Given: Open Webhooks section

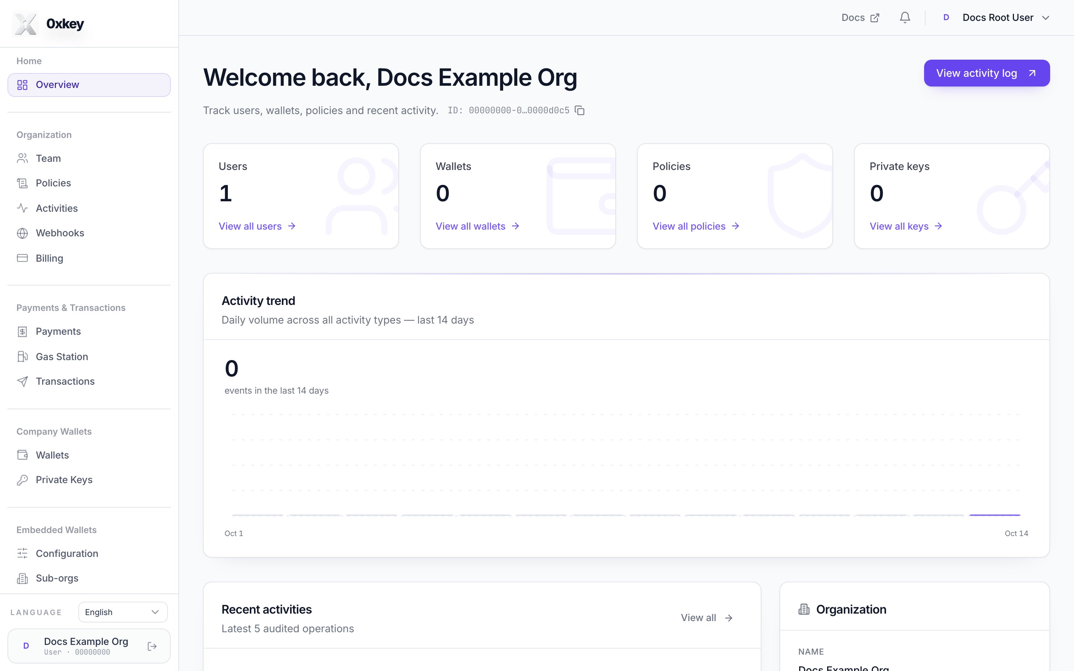Looking at the screenshot, I should [x=89, y=233].
